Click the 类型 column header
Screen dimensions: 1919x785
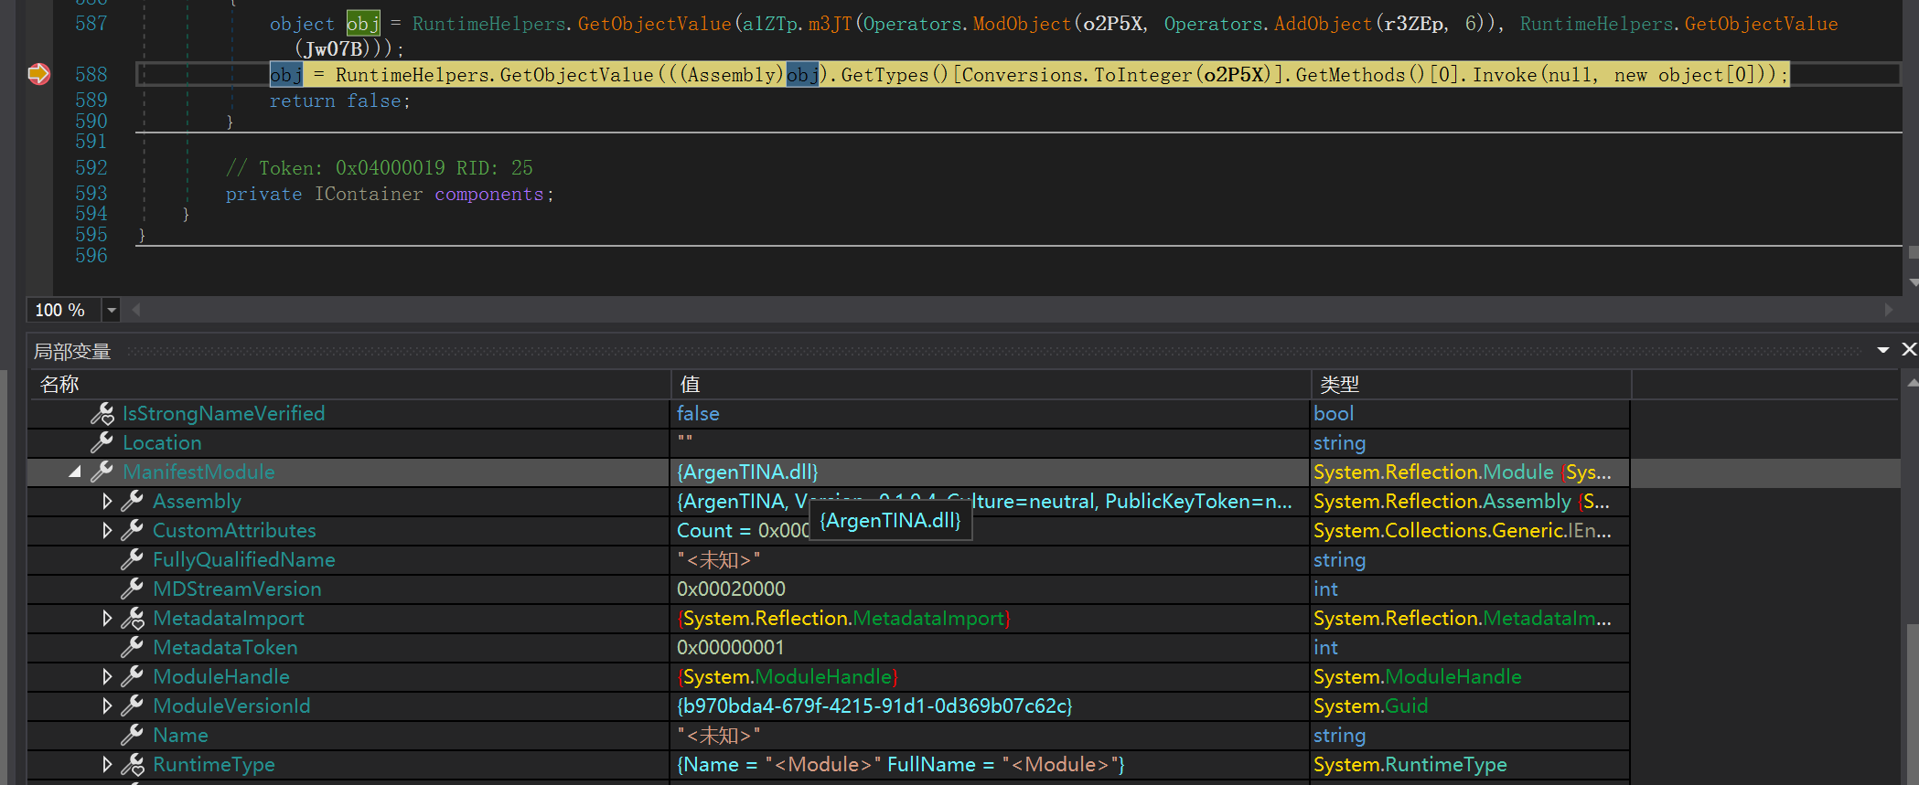tap(1471, 385)
